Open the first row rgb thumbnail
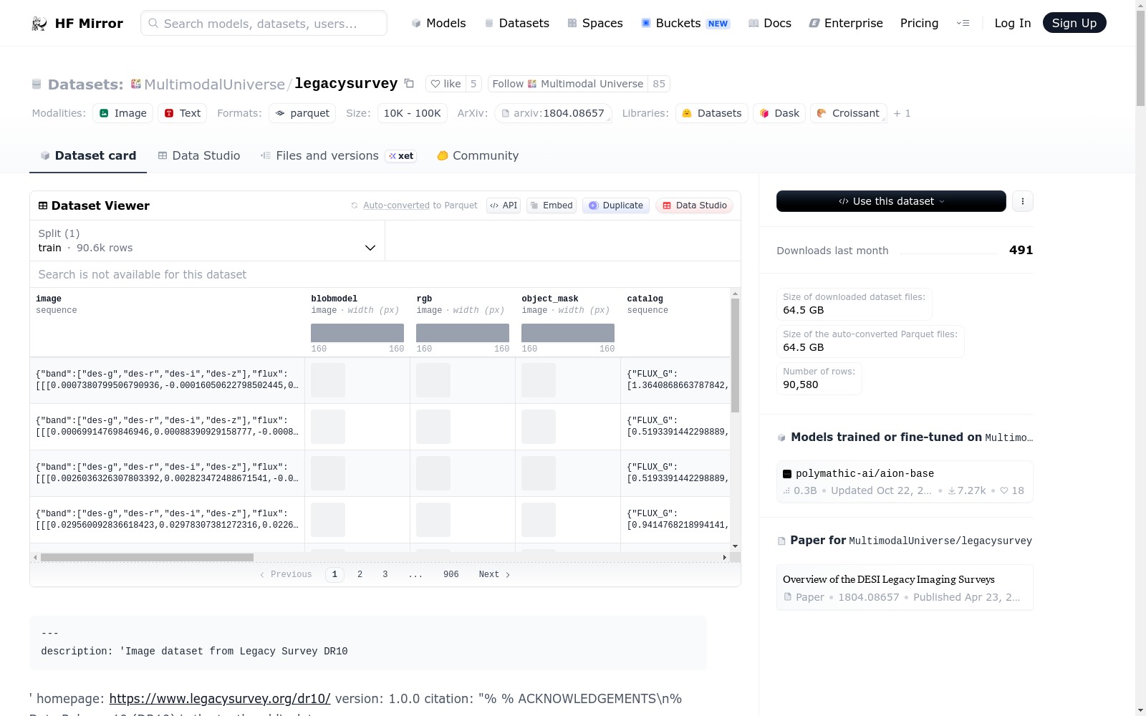1146x716 pixels. click(x=433, y=380)
